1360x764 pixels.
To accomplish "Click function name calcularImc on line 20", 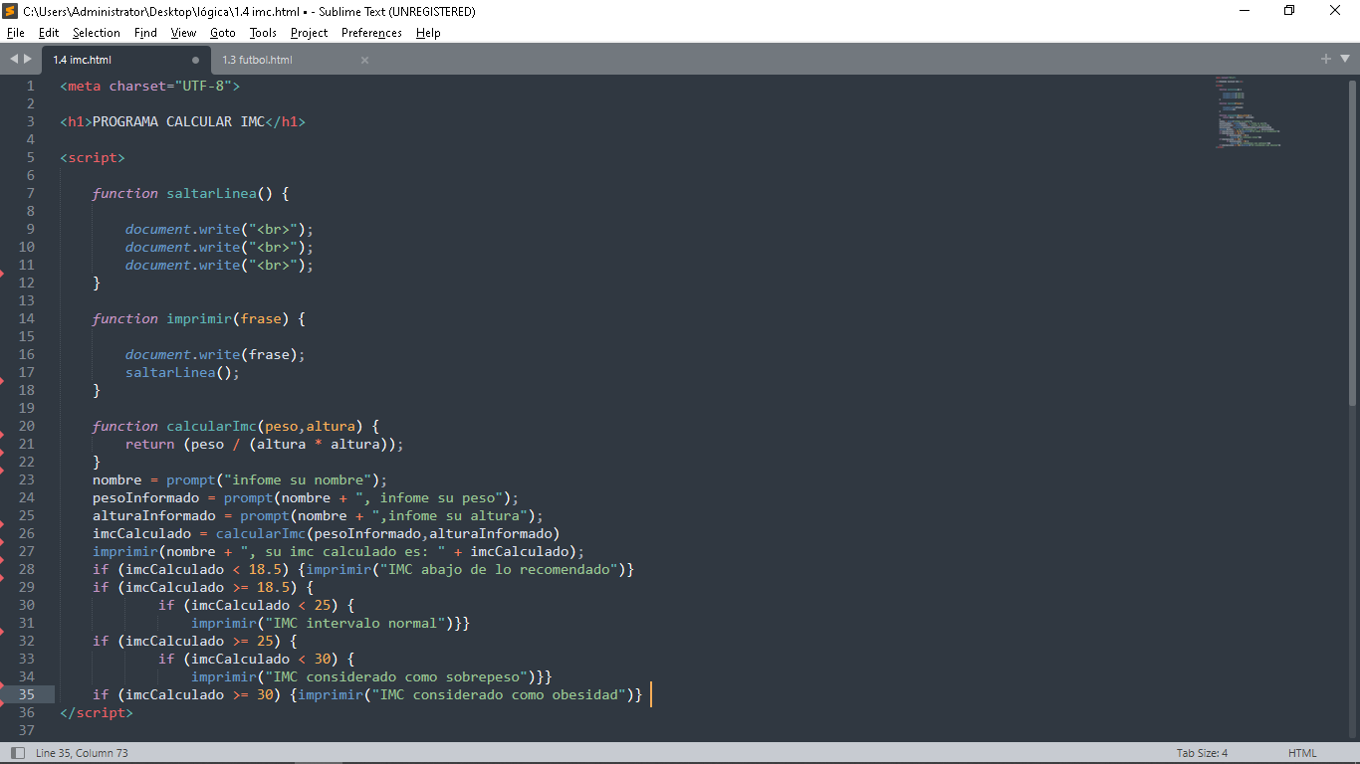I will click(x=212, y=426).
